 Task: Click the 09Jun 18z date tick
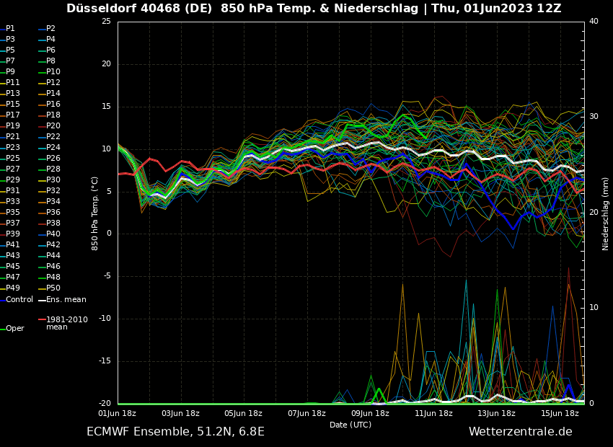click(370, 414)
